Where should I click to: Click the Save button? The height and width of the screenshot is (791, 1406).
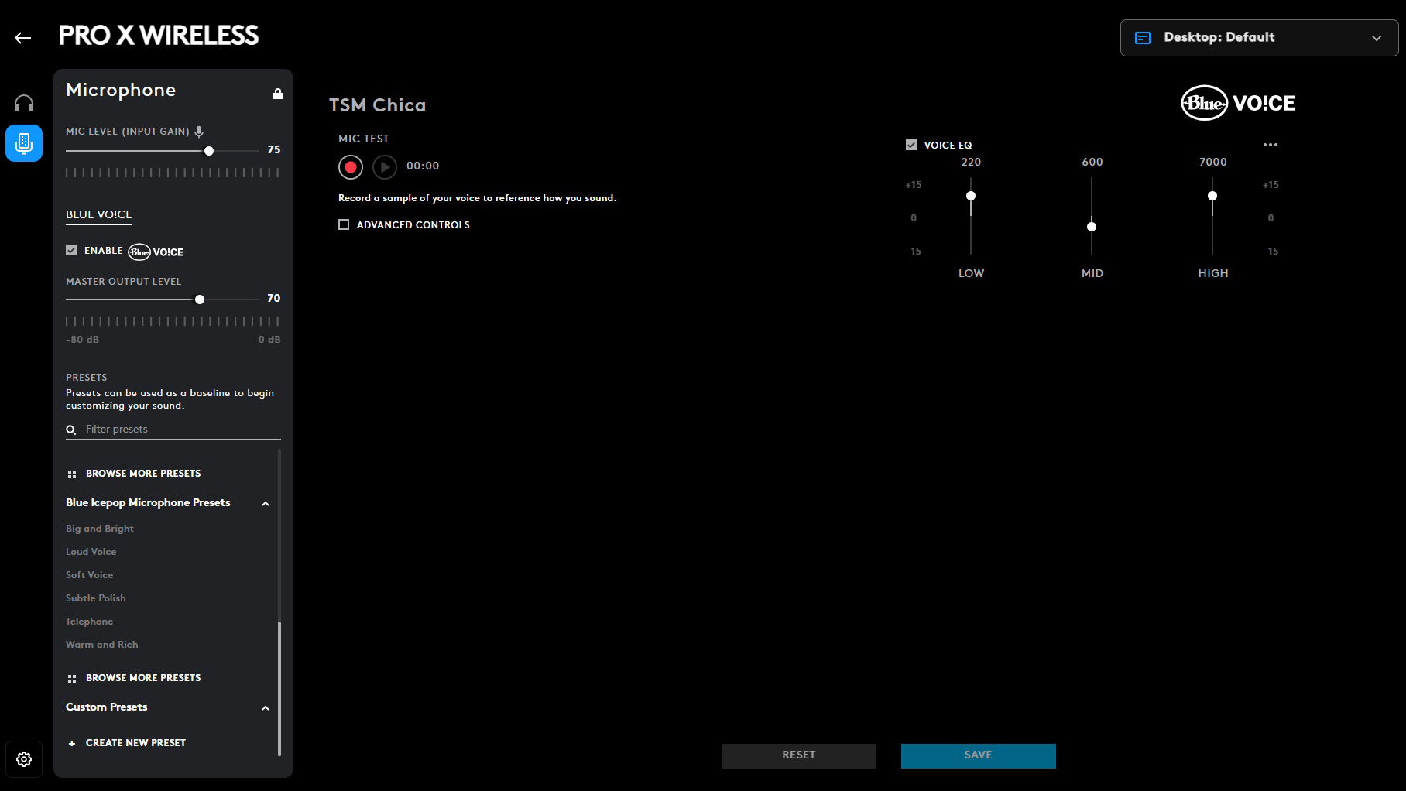(978, 755)
